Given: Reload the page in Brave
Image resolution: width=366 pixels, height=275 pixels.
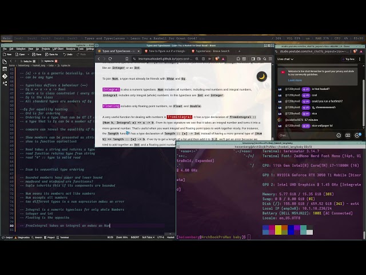Looking at the screenshot, I should 110,59.
